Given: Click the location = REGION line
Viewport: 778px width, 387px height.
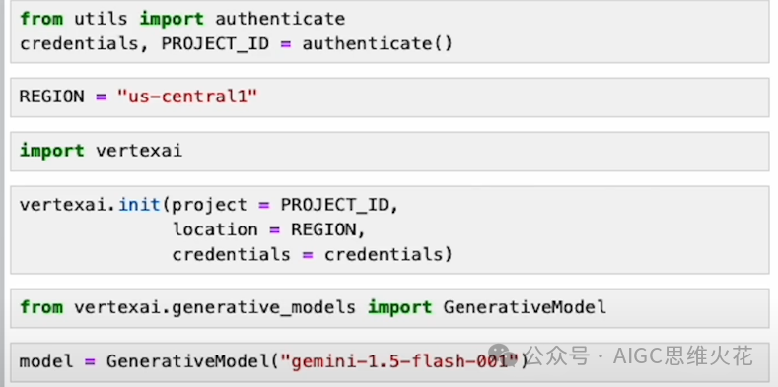Looking at the screenshot, I should pos(268,229).
